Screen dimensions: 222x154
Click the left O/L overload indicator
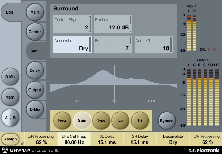pyautogui.click(x=209, y=49)
